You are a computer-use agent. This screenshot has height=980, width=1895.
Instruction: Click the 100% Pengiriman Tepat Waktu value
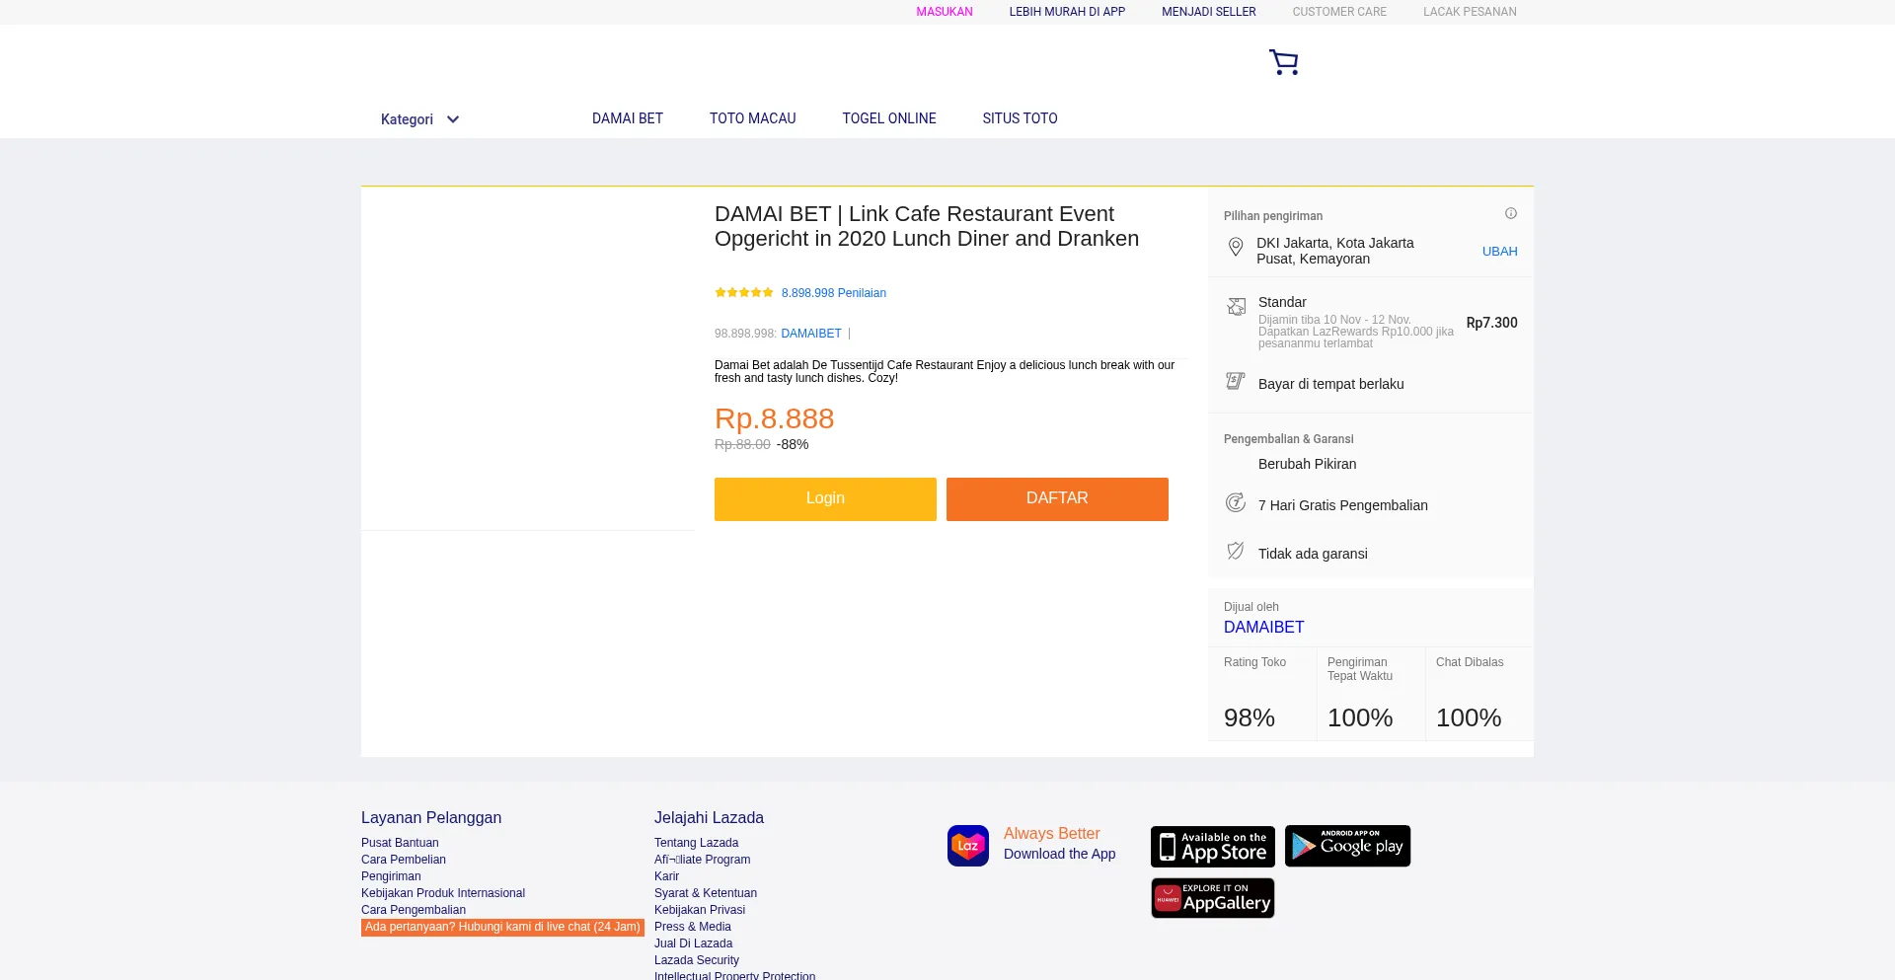pos(1360,717)
